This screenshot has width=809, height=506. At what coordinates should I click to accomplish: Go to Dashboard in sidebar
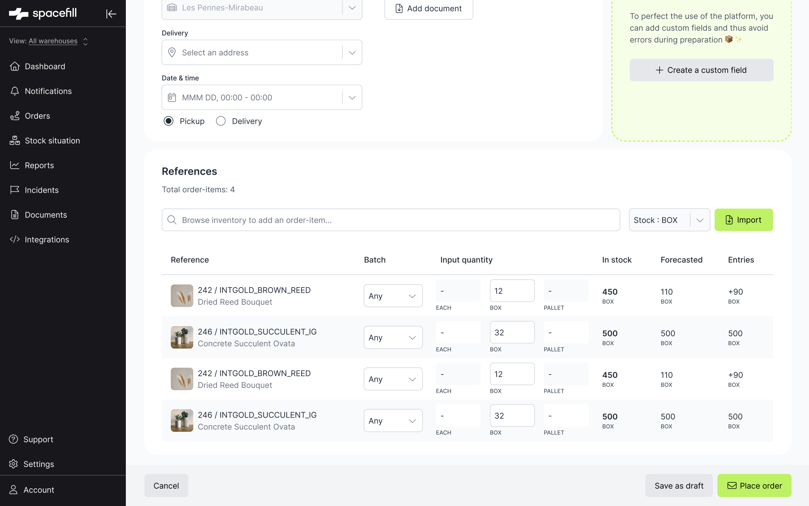[45, 66]
